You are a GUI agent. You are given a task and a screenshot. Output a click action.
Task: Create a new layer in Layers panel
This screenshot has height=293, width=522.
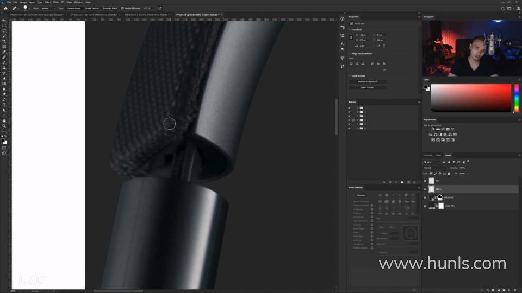(509, 290)
